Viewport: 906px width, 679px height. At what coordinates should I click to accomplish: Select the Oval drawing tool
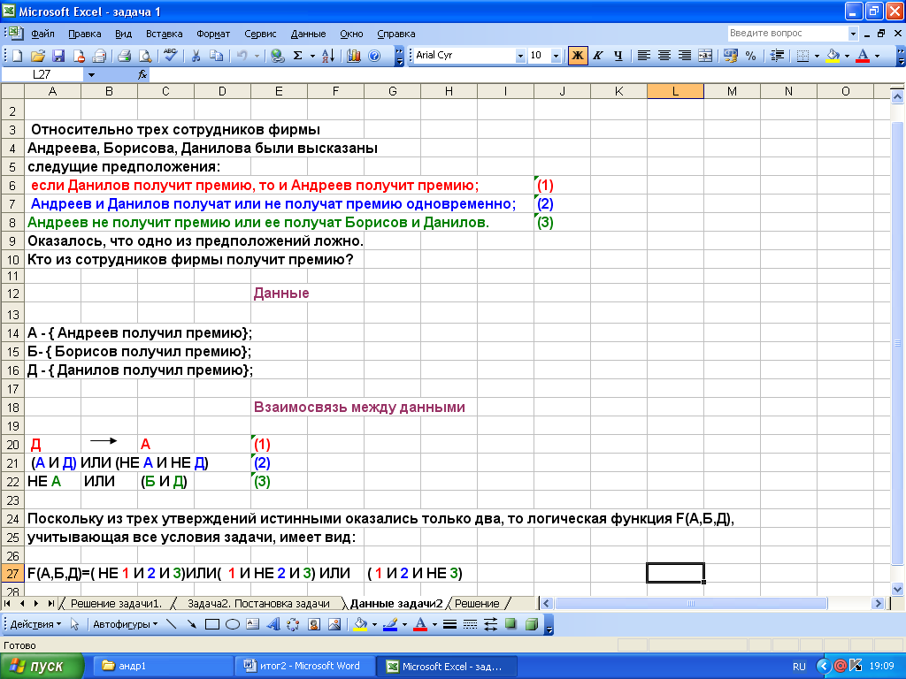pyautogui.click(x=233, y=624)
